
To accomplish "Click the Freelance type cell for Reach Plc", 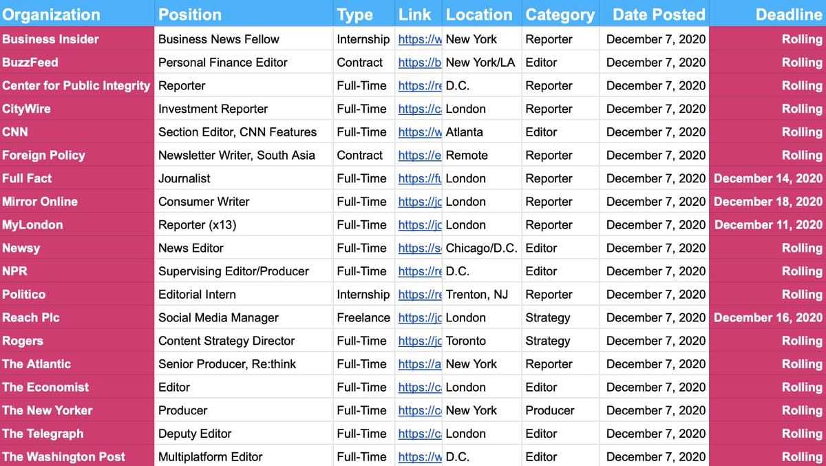I will pyautogui.click(x=363, y=318).
